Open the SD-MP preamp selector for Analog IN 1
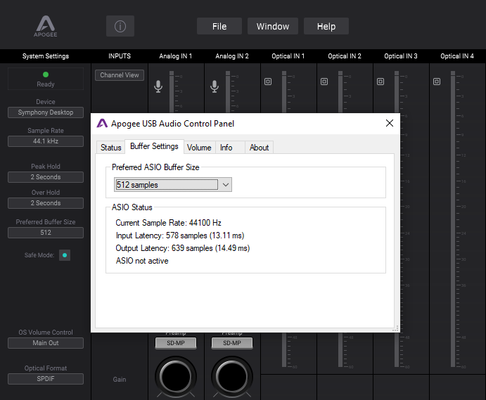Image resolution: width=486 pixels, height=400 pixels. pyautogui.click(x=176, y=343)
